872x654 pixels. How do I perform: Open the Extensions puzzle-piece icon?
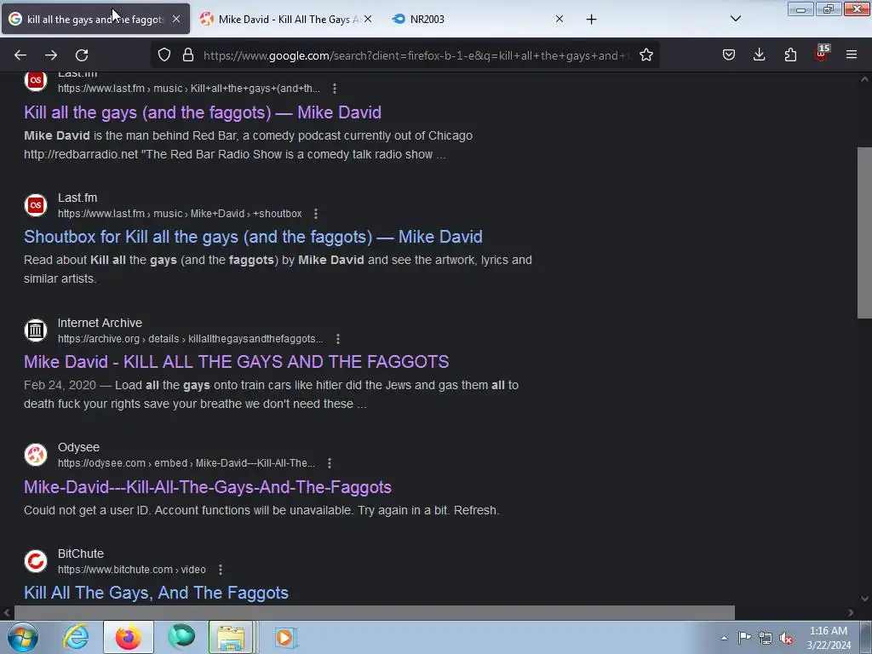tap(790, 54)
